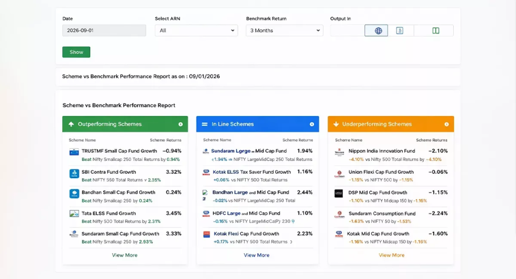Pick the green spreadsheet output icon

(x=436, y=31)
